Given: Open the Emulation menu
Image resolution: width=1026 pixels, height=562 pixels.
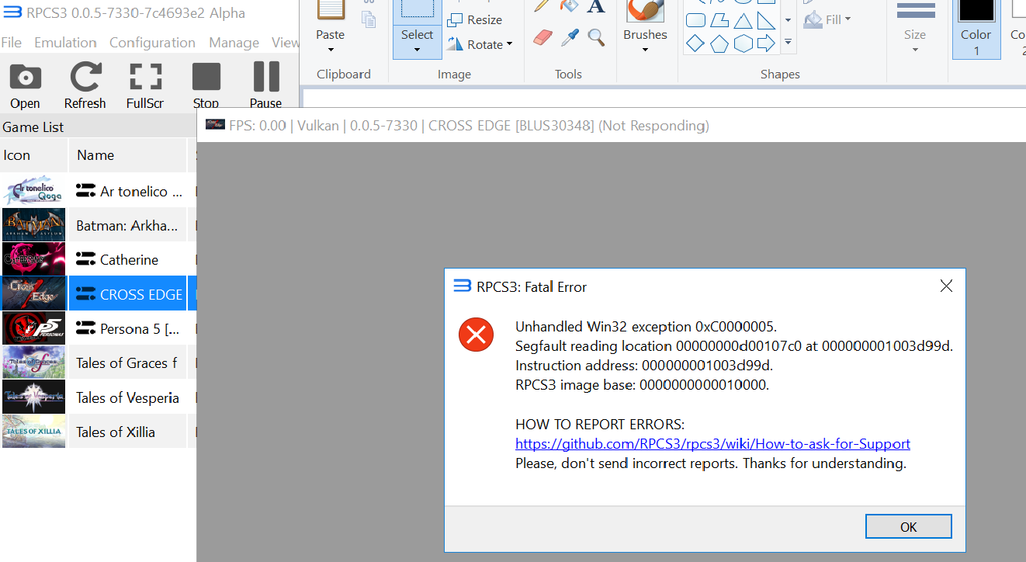Looking at the screenshot, I should [x=65, y=42].
